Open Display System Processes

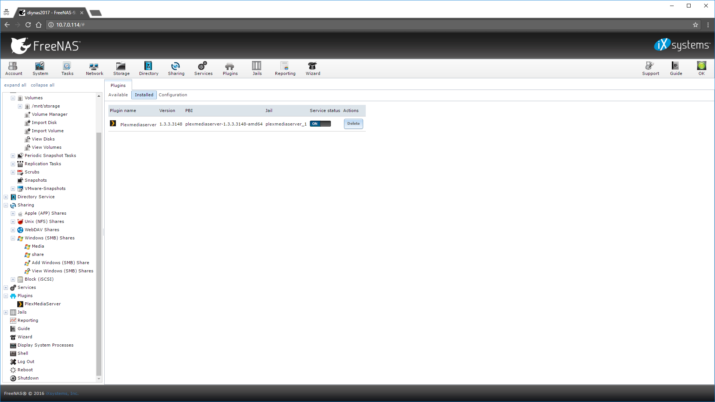pyautogui.click(x=45, y=345)
